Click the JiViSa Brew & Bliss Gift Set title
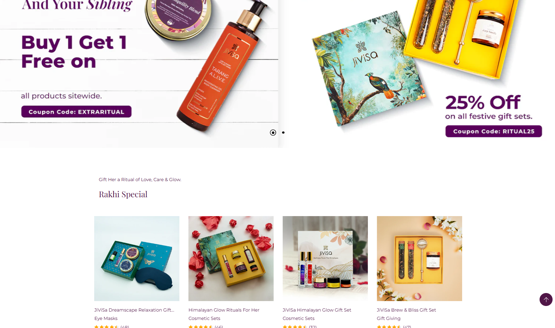 406,310
